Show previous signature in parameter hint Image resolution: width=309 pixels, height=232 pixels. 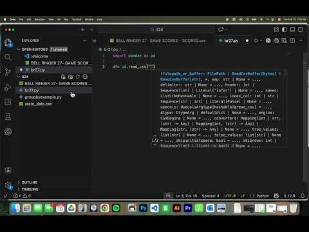tap(154, 136)
